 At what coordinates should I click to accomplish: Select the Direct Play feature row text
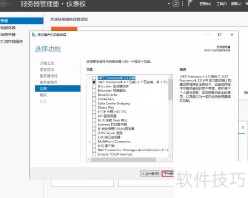pyautogui.click(x=106, y=107)
